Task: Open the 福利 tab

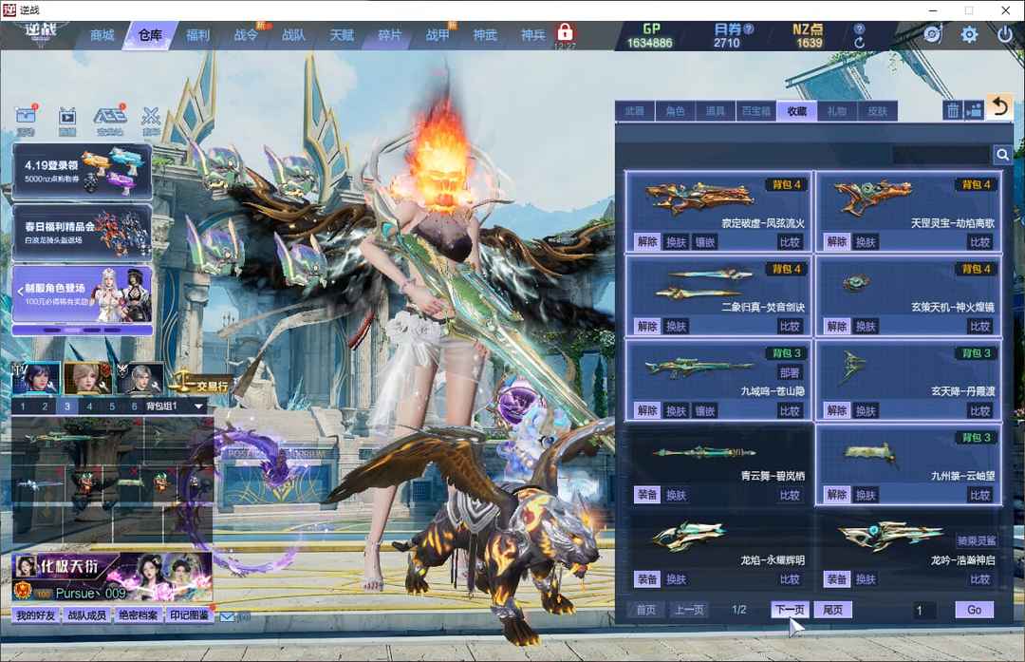Action: coord(197,35)
